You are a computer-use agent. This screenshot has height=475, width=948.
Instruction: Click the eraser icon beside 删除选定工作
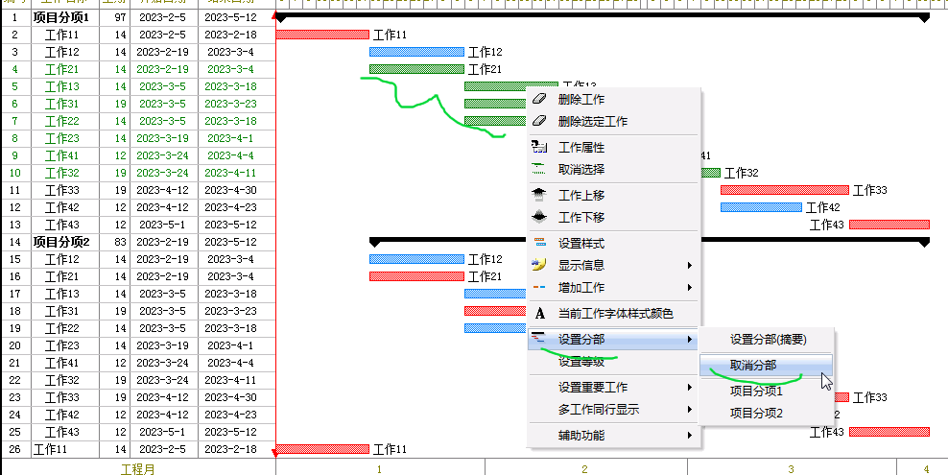pos(539,121)
